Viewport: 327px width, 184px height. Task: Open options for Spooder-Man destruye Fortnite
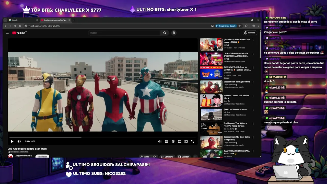tap(253, 82)
